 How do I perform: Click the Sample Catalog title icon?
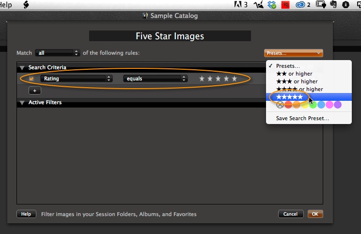coord(145,16)
